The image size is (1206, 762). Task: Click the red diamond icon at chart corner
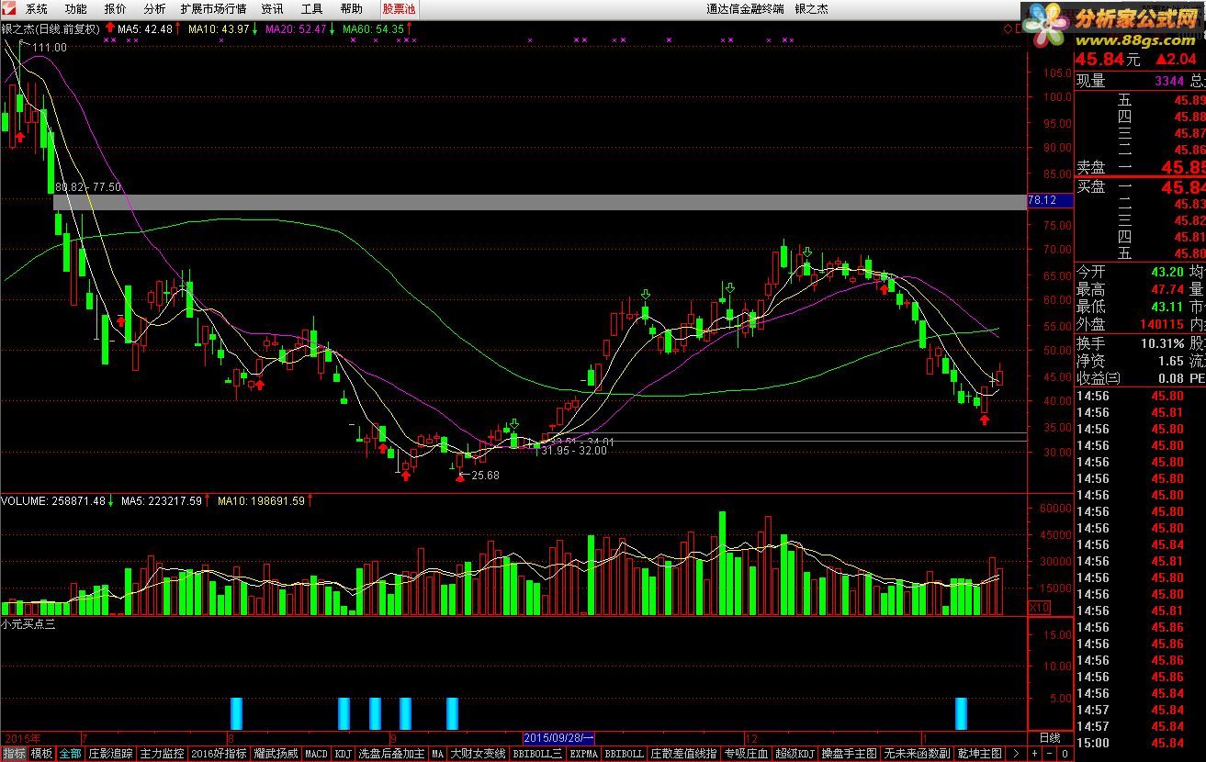point(1007,28)
